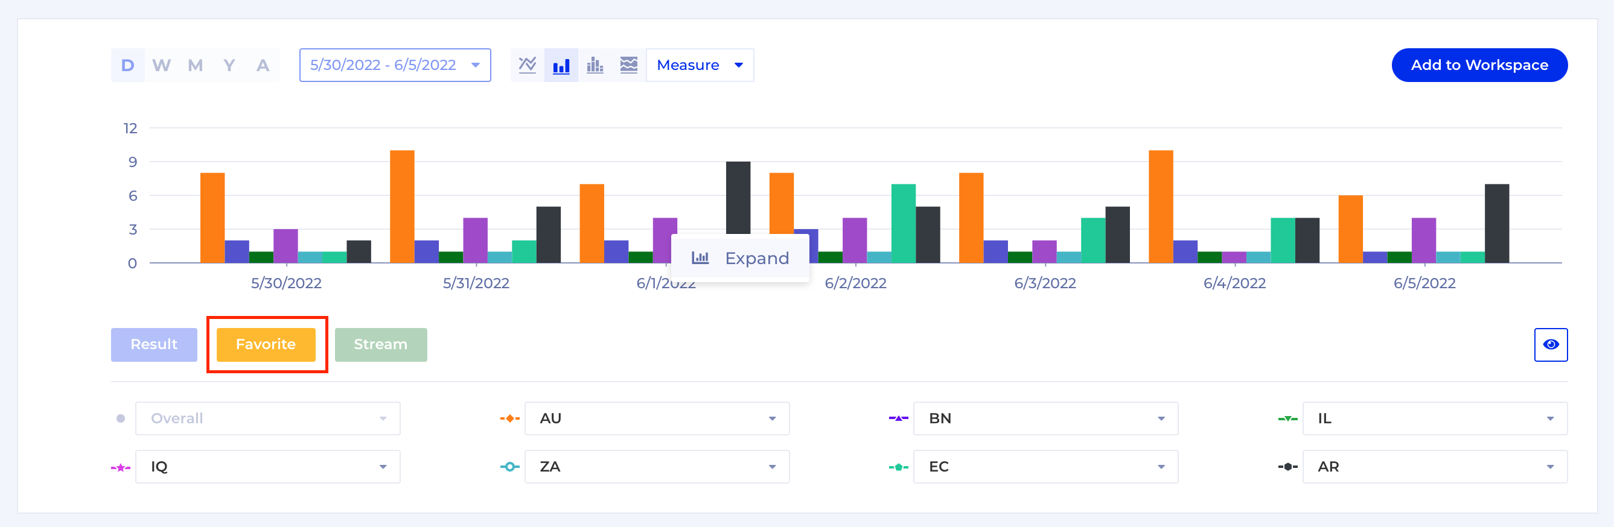1614x527 pixels.
Task: Open the EC series dropdown
Action: pyautogui.click(x=1045, y=467)
